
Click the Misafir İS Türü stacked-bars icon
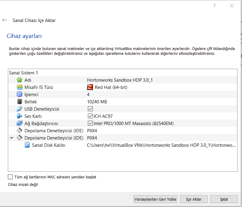pos(19,87)
